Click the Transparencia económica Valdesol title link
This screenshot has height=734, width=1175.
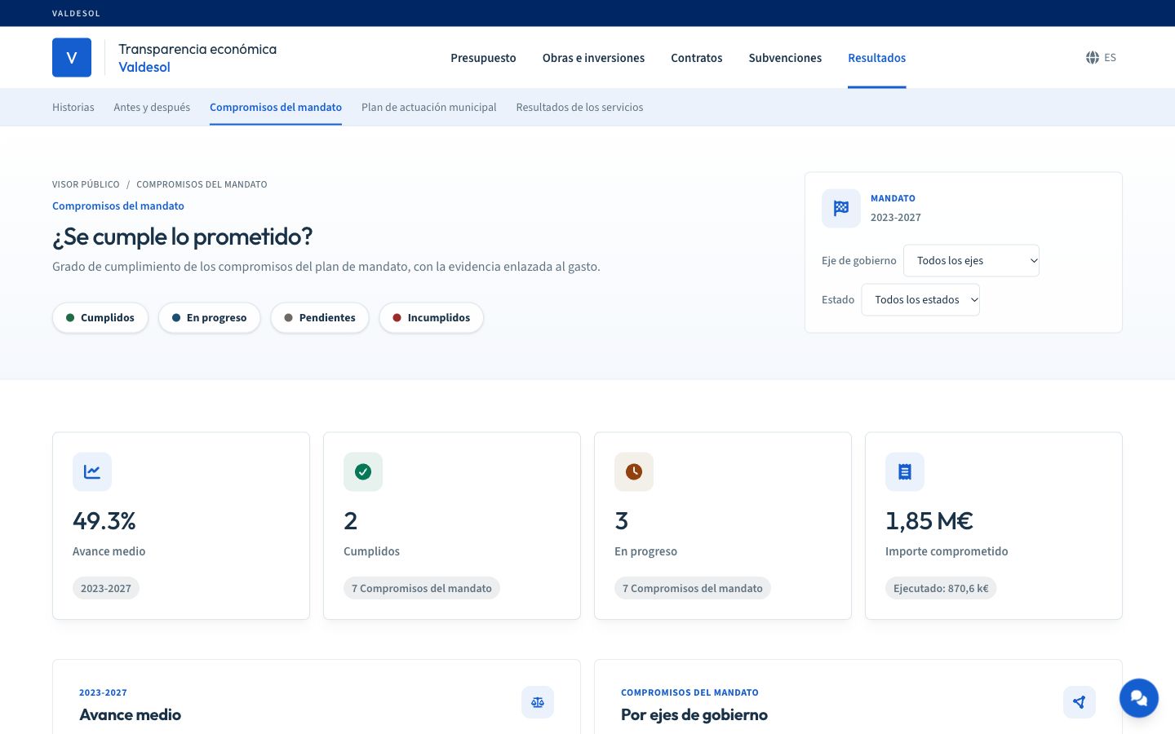click(x=197, y=58)
